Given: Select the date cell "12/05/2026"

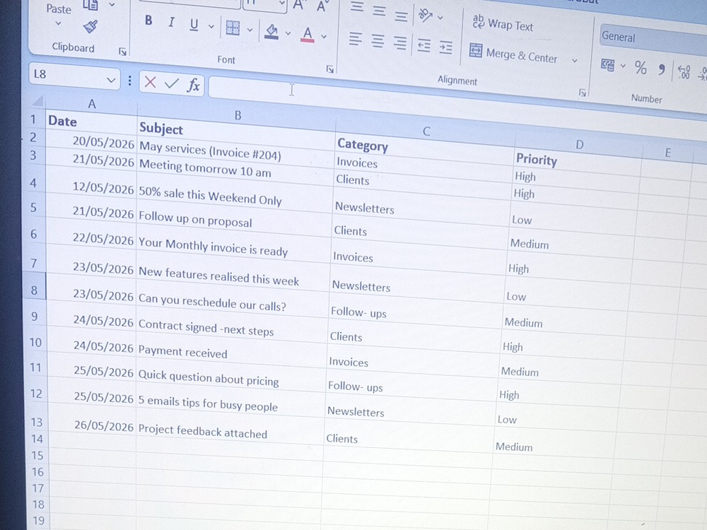Looking at the screenshot, I should point(91,187).
